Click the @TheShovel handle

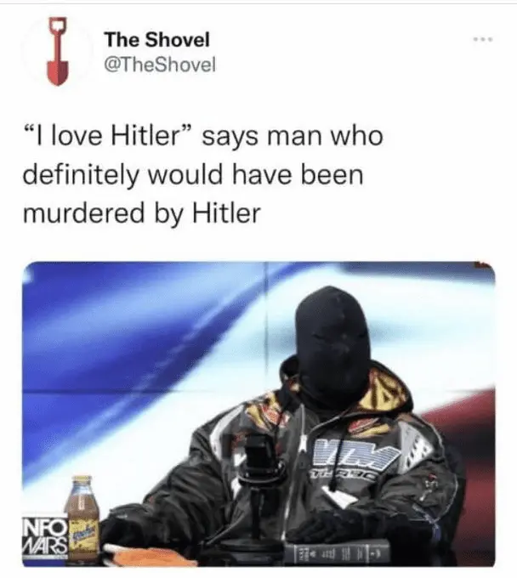click(x=160, y=65)
